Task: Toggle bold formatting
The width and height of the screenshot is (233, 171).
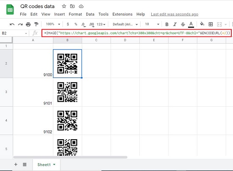Action: tap(167, 24)
